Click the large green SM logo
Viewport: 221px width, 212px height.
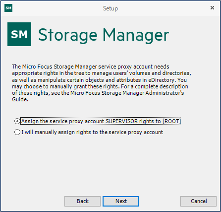pyautogui.click(x=19, y=34)
